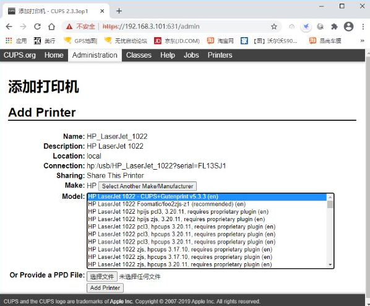Select the Foomatic/foo2zjs-z1 recommended model

coord(207,204)
